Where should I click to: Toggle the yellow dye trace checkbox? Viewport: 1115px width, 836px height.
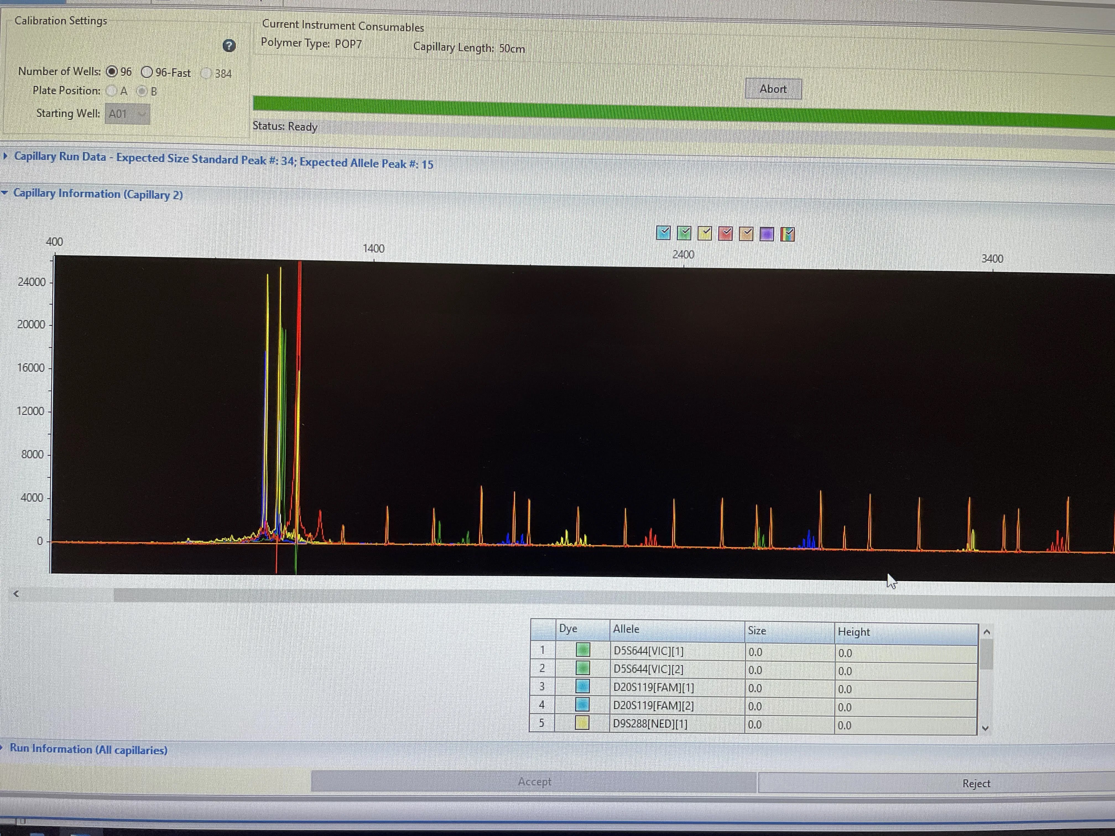pyautogui.click(x=705, y=233)
